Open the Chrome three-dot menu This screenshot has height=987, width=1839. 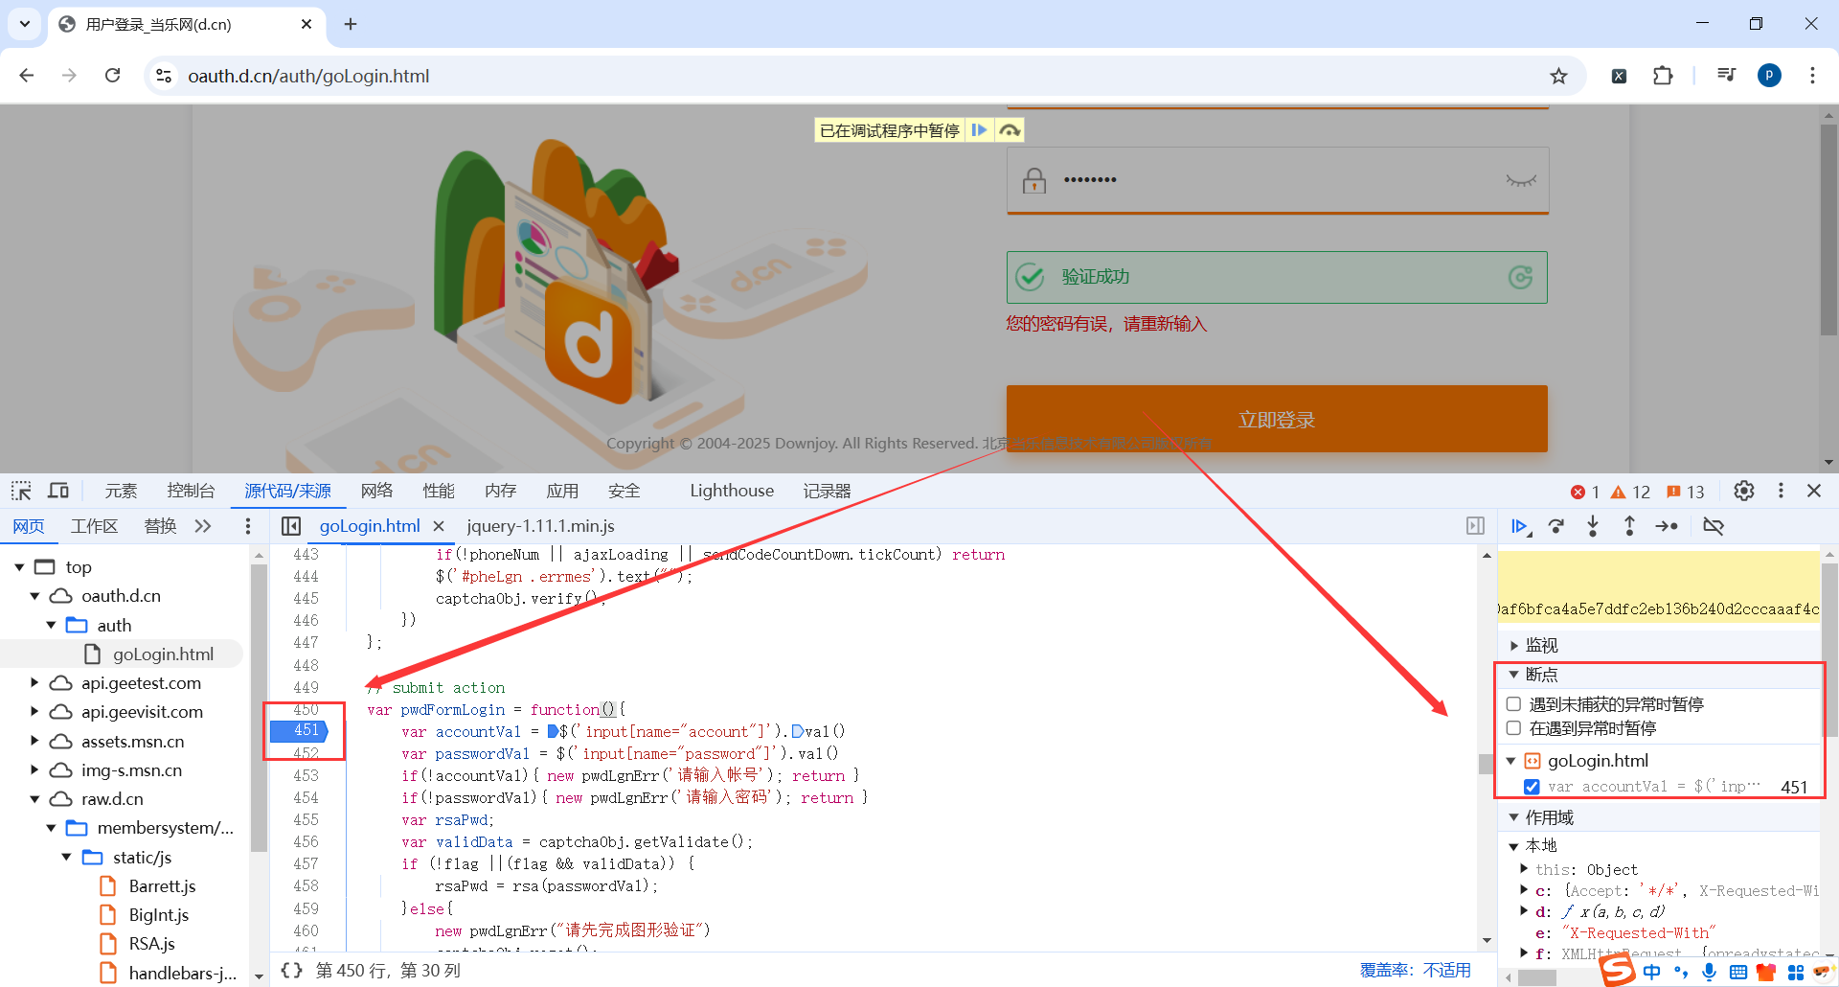click(x=1812, y=76)
